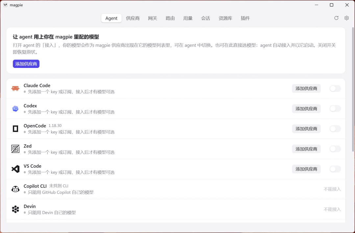355x233 pixels.
Task: Click the OpenCode agent icon
Action: click(15, 129)
